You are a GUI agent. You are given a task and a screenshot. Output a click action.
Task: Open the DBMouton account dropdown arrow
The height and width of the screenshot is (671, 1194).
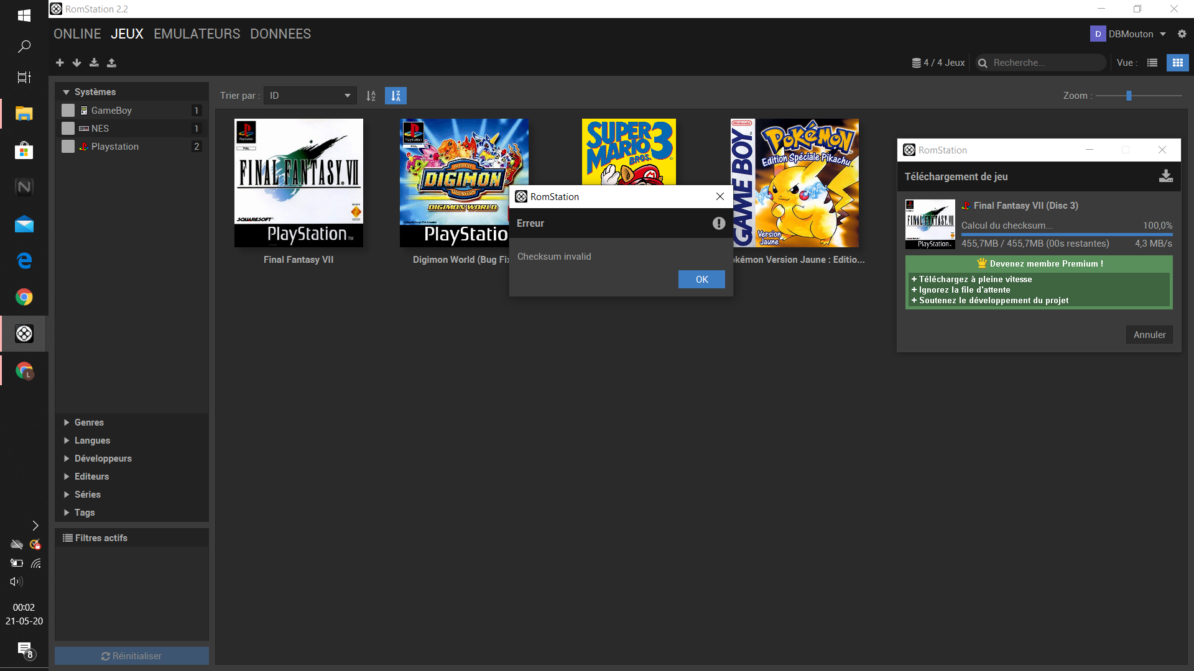1162,34
